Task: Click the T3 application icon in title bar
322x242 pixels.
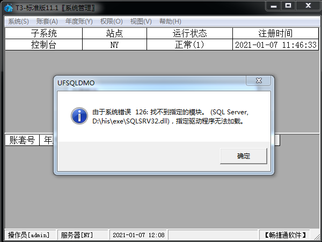Action: coord(9,8)
